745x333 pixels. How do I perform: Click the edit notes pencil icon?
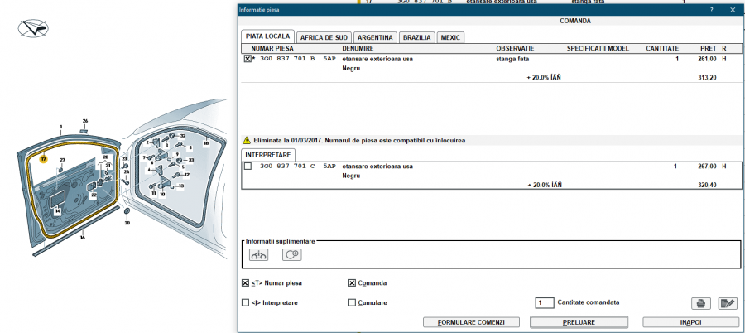point(727,303)
